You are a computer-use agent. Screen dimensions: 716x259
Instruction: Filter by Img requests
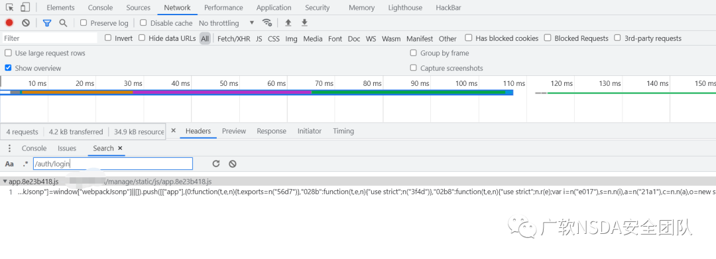291,39
